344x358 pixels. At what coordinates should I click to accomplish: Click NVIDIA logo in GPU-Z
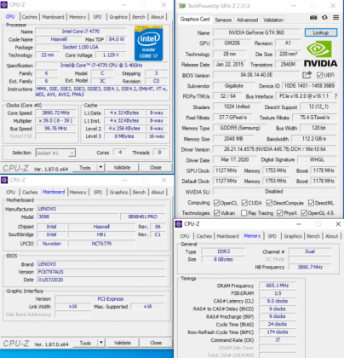pyautogui.click(x=321, y=54)
